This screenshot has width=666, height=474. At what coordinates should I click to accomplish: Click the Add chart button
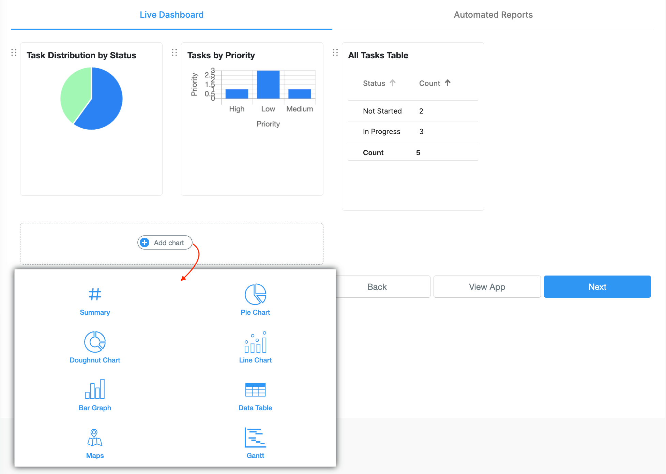click(x=165, y=242)
